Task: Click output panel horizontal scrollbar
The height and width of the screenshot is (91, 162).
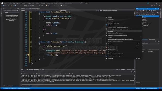Action: click(66, 84)
